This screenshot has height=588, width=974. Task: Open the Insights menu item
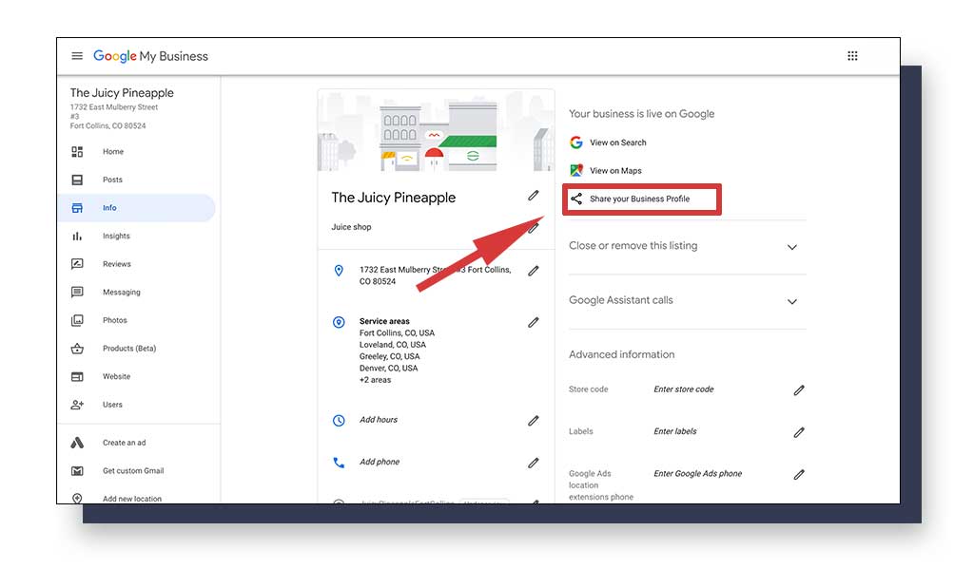point(116,237)
